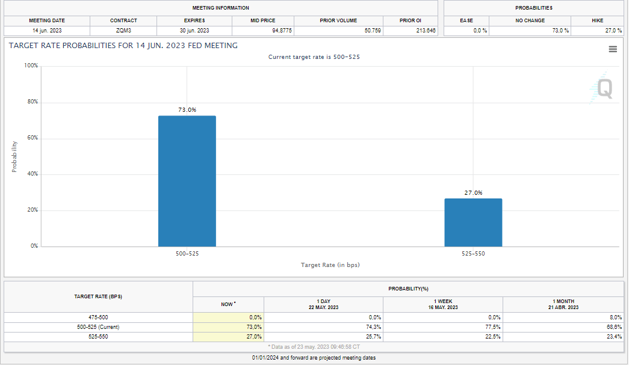The image size is (629, 365).
Task: Click the 475-500 target rate row
Action: [99, 317]
